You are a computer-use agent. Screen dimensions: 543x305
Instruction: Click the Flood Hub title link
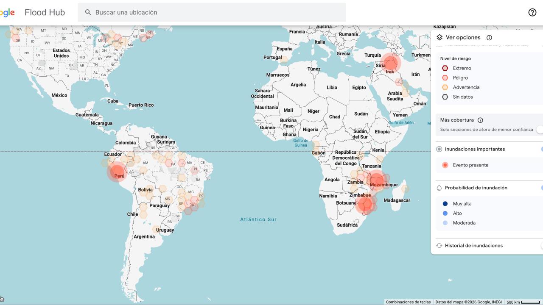point(45,12)
